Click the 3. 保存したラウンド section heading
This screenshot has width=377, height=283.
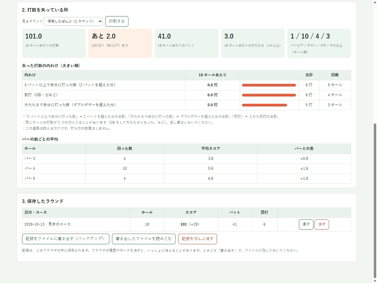click(43, 201)
